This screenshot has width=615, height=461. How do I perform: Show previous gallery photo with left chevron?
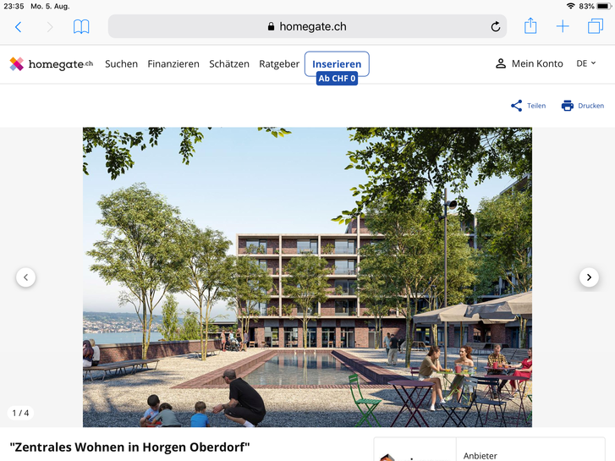point(26,277)
